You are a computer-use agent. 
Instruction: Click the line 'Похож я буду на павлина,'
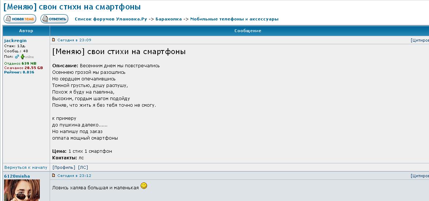click(x=83, y=92)
